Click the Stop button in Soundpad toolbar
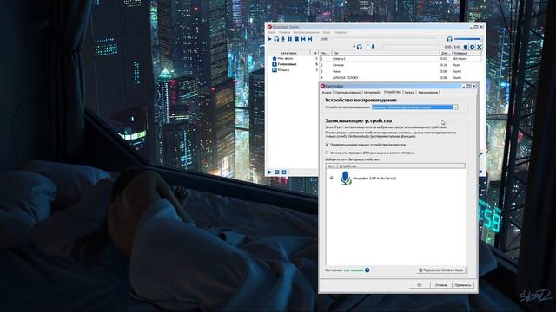Image resolution: width=556 pixels, height=312 pixels. tap(296, 39)
